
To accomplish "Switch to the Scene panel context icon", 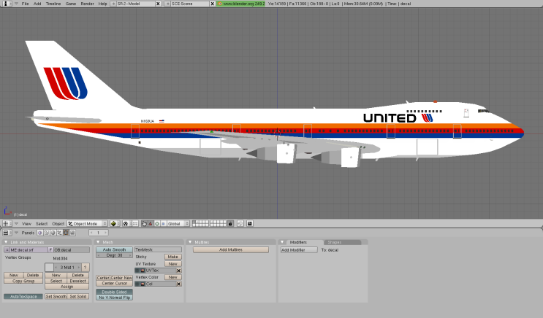I will (x=72, y=233).
